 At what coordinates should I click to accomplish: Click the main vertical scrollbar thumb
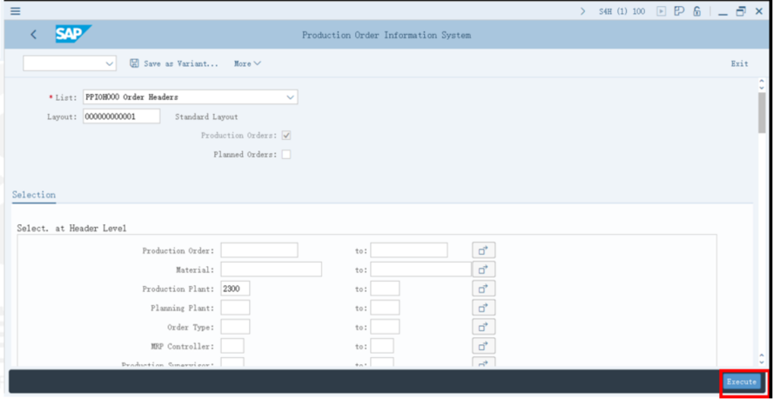[762, 112]
